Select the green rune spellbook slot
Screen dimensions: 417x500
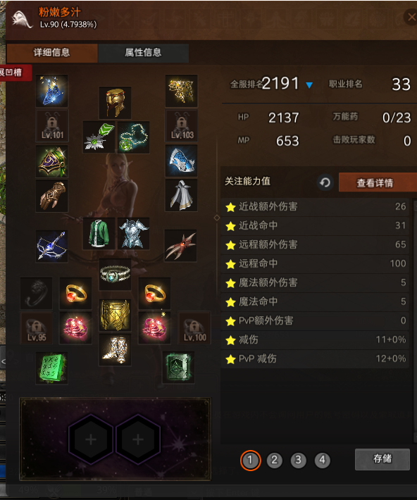pyautogui.click(x=51, y=368)
